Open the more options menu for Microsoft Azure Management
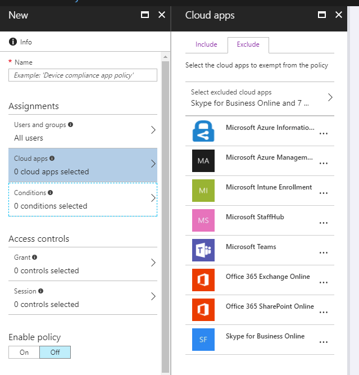 pyautogui.click(x=324, y=164)
